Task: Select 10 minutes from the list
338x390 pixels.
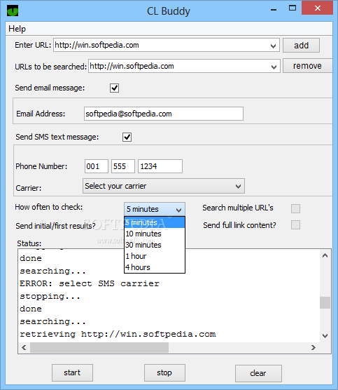Action: point(155,234)
